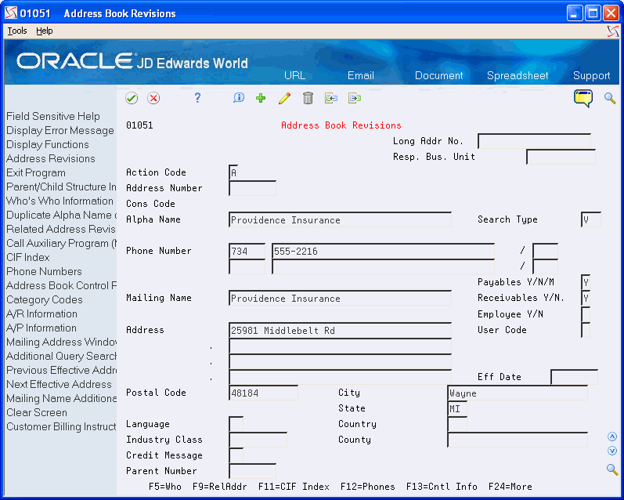
Task: Click the Payables Y/N/M field
Action: [x=586, y=282]
